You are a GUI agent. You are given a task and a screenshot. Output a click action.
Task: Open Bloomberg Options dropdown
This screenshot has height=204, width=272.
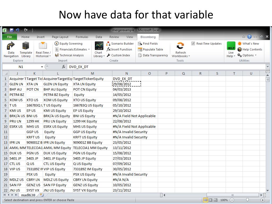[247, 55]
